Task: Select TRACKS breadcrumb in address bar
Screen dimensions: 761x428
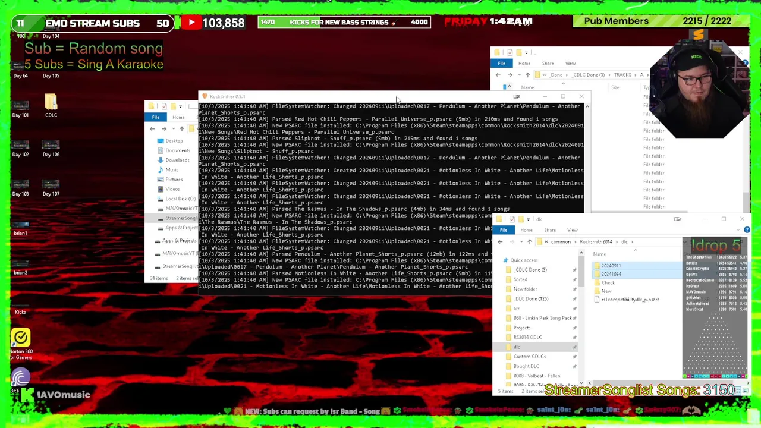Action: pos(622,75)
